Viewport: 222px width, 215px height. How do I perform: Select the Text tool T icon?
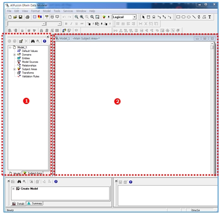210,17
